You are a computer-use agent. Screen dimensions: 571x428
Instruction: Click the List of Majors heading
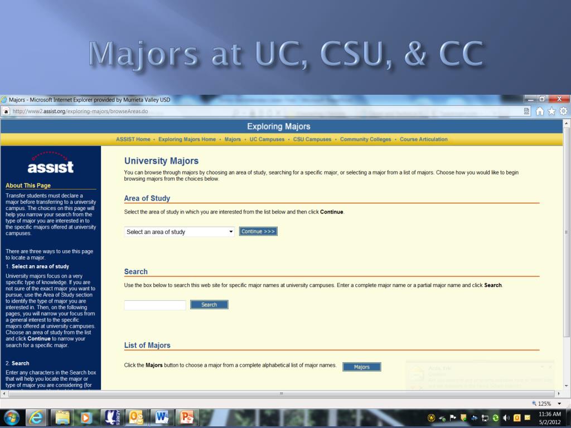pos(147,346)
